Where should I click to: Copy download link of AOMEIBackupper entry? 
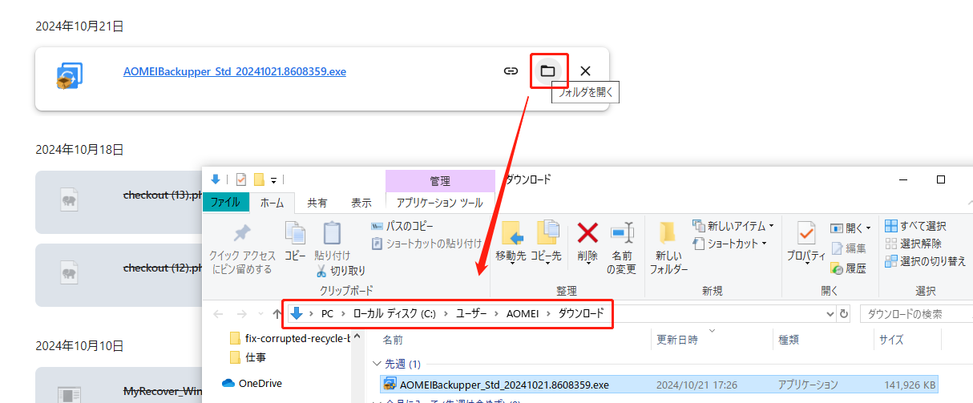pyautogui.click(x=511, y=71)
